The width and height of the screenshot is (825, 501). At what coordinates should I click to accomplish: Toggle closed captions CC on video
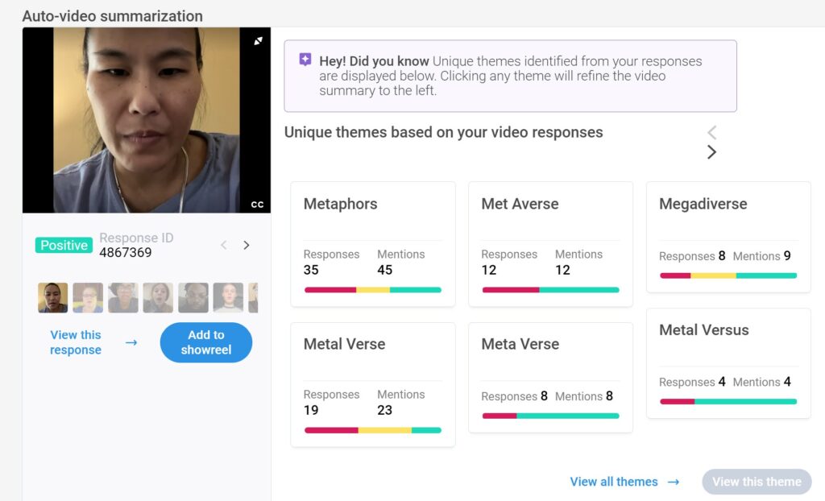tap(257, 205)
